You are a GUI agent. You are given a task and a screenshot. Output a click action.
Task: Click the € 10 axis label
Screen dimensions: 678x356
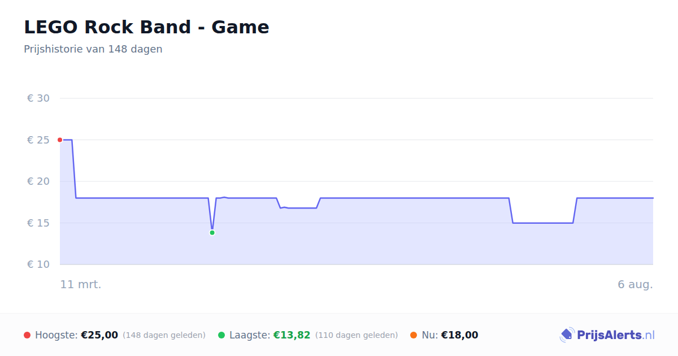click(38, 264)
